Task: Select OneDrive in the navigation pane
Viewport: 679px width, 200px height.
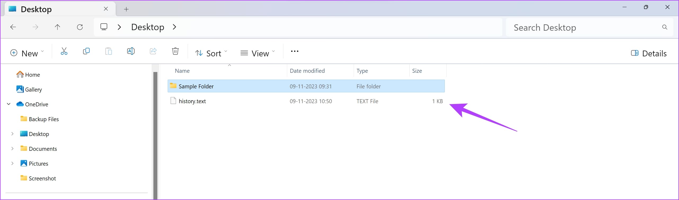Action: click(32, 104)
